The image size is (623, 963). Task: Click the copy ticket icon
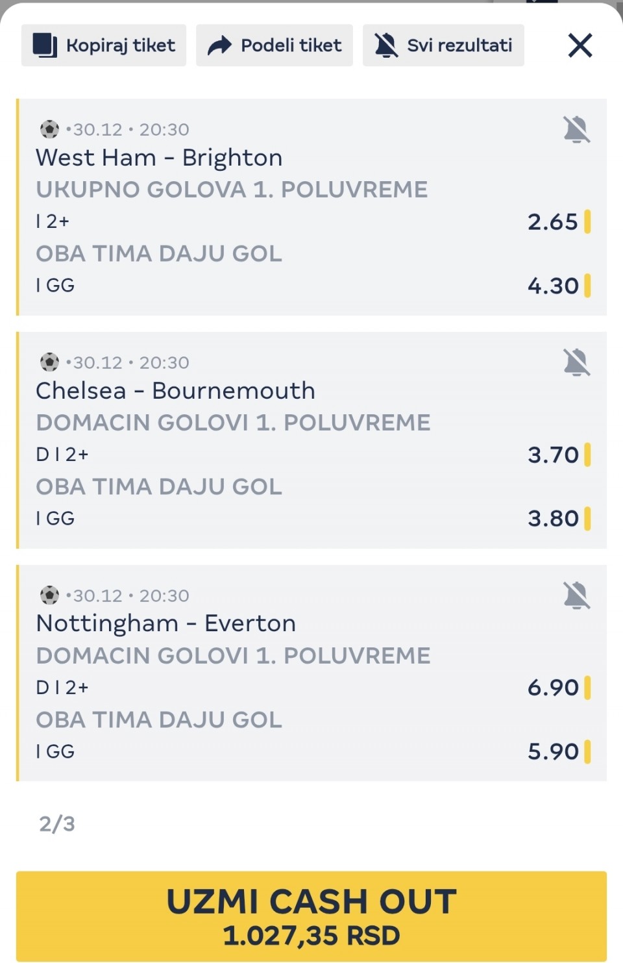(45, 45)
